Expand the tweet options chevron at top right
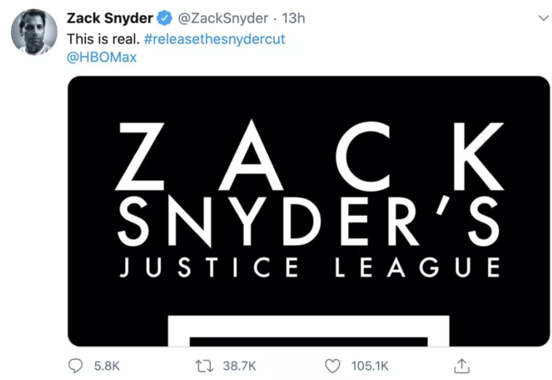552x380 pixels. (x=543, y=18)
